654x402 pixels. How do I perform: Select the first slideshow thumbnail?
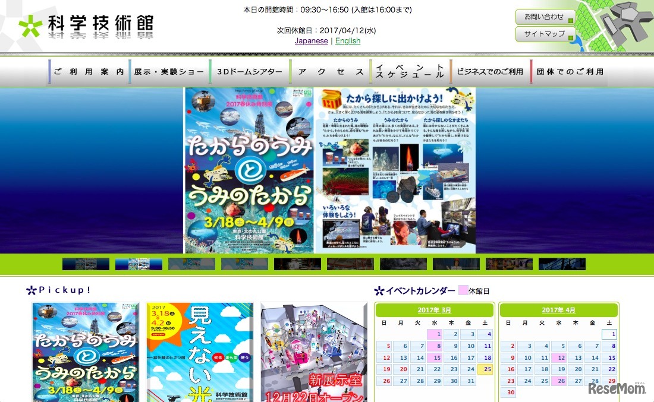click(x=86, y=264)
